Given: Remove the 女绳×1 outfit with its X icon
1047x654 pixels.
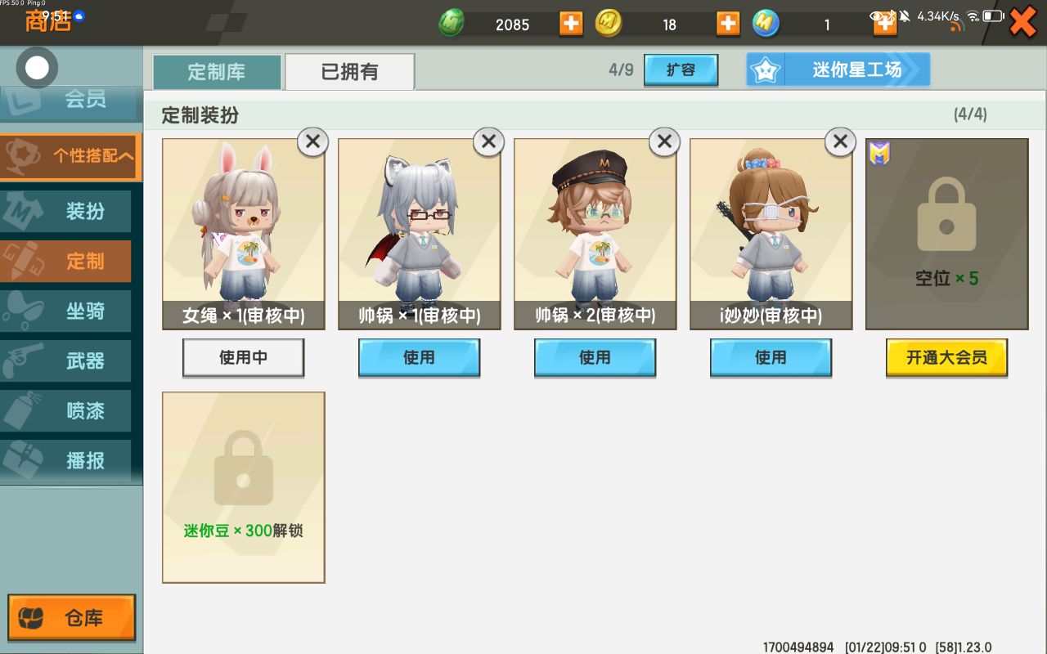Looking at the screenshot, I should 312,141.
